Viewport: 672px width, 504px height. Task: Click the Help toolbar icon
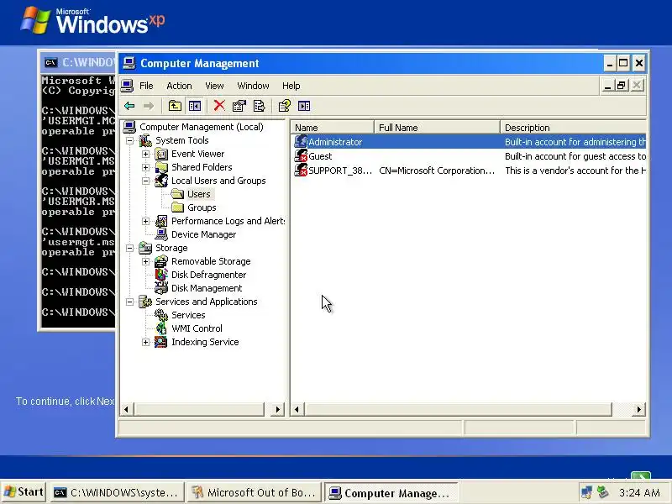284,106
